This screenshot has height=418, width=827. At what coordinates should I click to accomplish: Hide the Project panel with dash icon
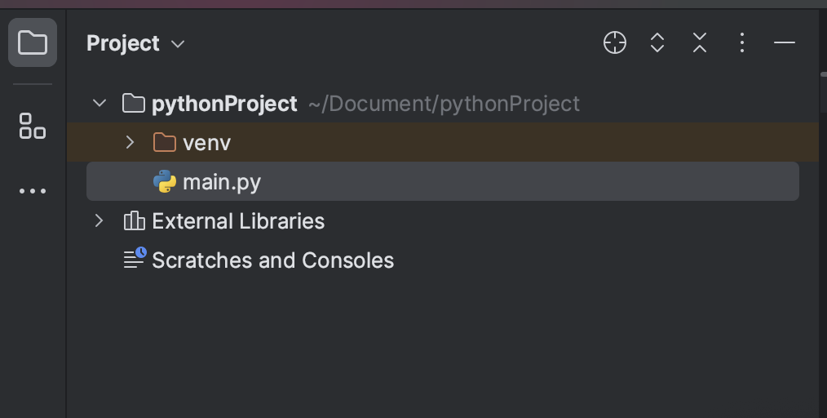click(785, 42)
